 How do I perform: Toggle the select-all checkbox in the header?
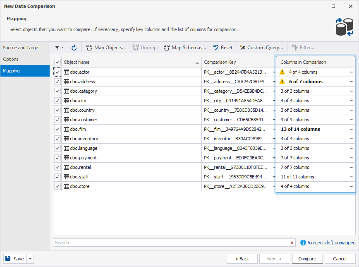coord(57,62)
